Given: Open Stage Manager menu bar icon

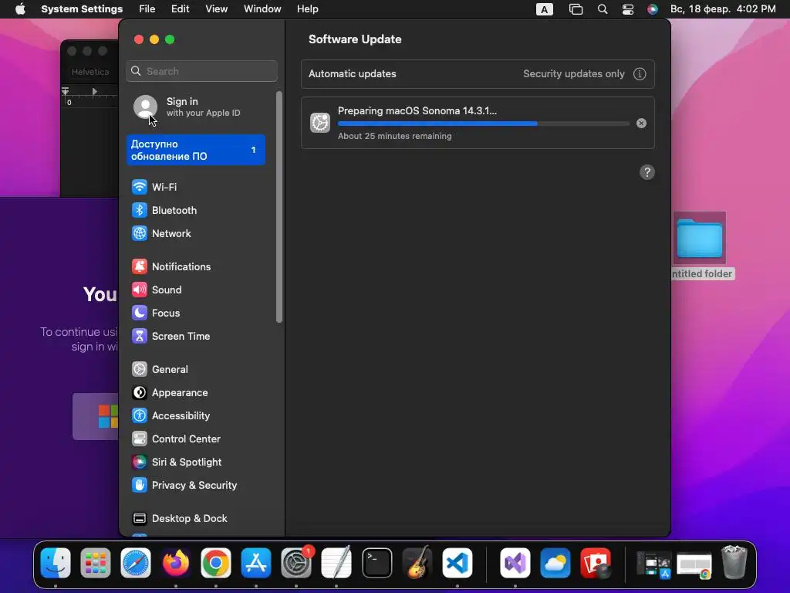Looking at the screenshot, I should pos(576,9).
